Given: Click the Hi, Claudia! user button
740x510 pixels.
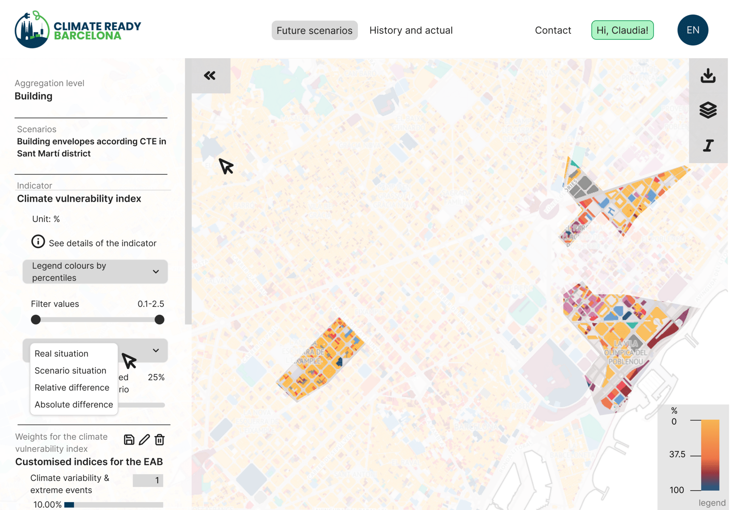Looking at the screenshot, I should [x=622, y=30].
